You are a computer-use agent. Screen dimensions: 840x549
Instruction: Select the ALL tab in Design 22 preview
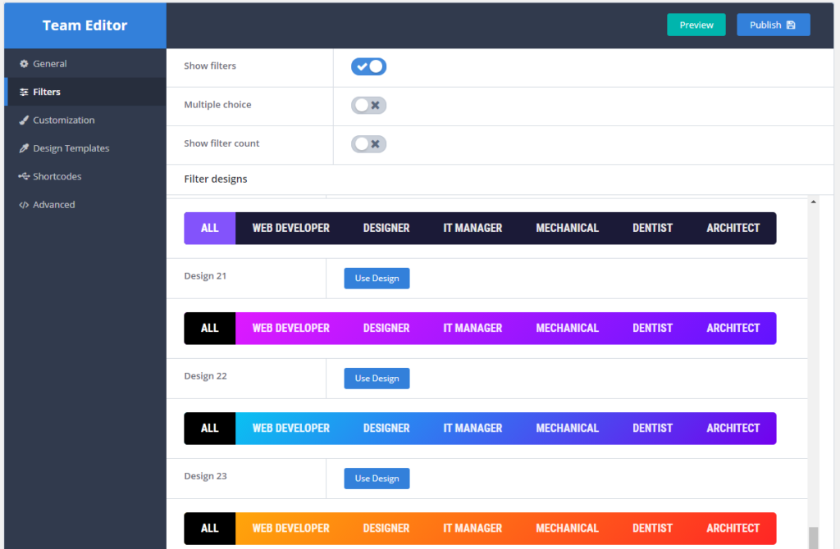209,328
